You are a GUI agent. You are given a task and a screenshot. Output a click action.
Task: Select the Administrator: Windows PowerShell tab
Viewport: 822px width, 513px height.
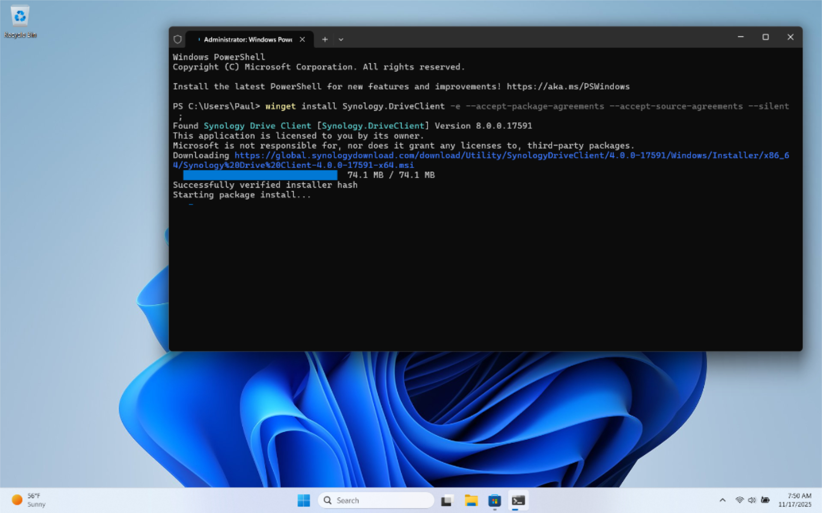[247, 39]
